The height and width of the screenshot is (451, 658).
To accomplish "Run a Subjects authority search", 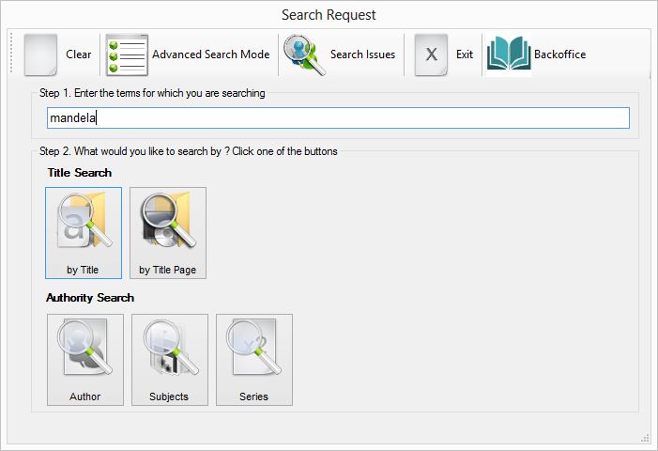I will point(170,360).
